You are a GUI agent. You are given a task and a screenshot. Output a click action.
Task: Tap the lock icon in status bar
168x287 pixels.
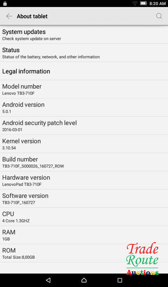coord(5,3)
